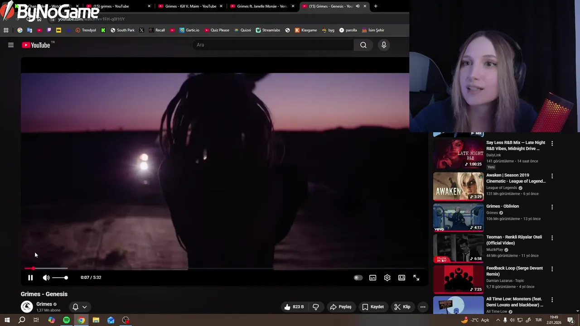
Task: Open File Explorer from the taskbar
Action: pyautogui.click(x=96, y=320)
